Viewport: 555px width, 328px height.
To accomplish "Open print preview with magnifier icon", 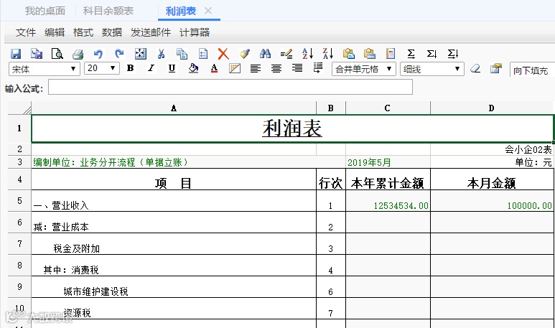I will pyautogui.click(x=57, y=54).
